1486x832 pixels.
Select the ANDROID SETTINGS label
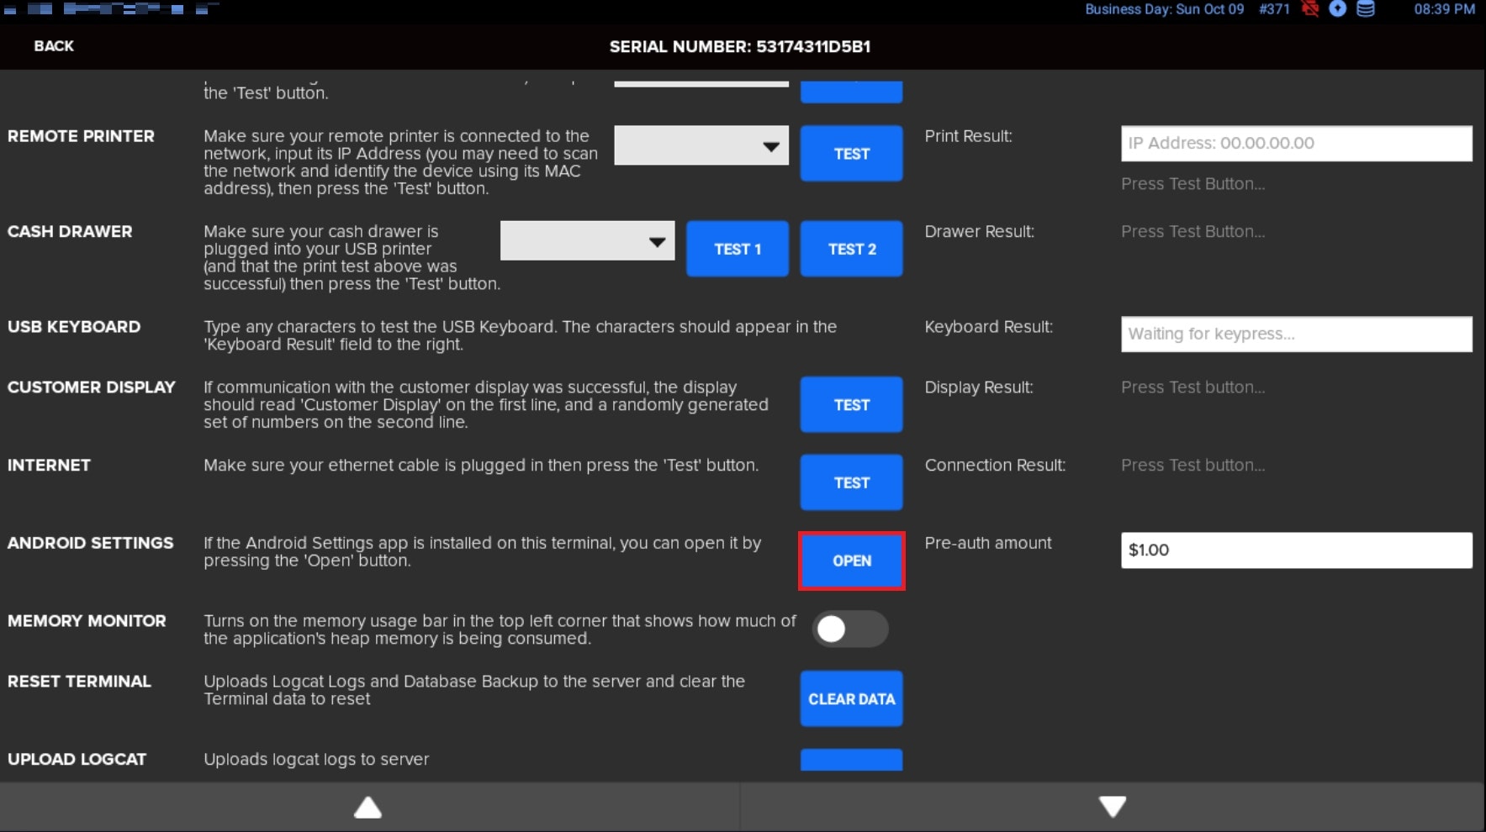point(91,543)
